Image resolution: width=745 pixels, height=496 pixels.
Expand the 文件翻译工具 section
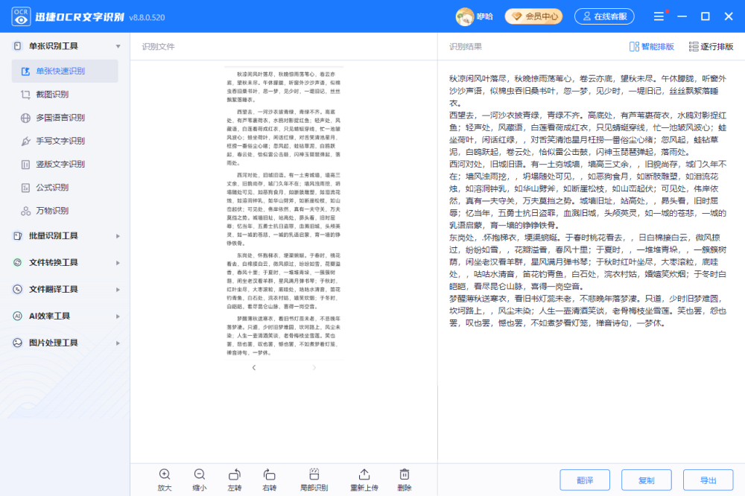point(118,289)
